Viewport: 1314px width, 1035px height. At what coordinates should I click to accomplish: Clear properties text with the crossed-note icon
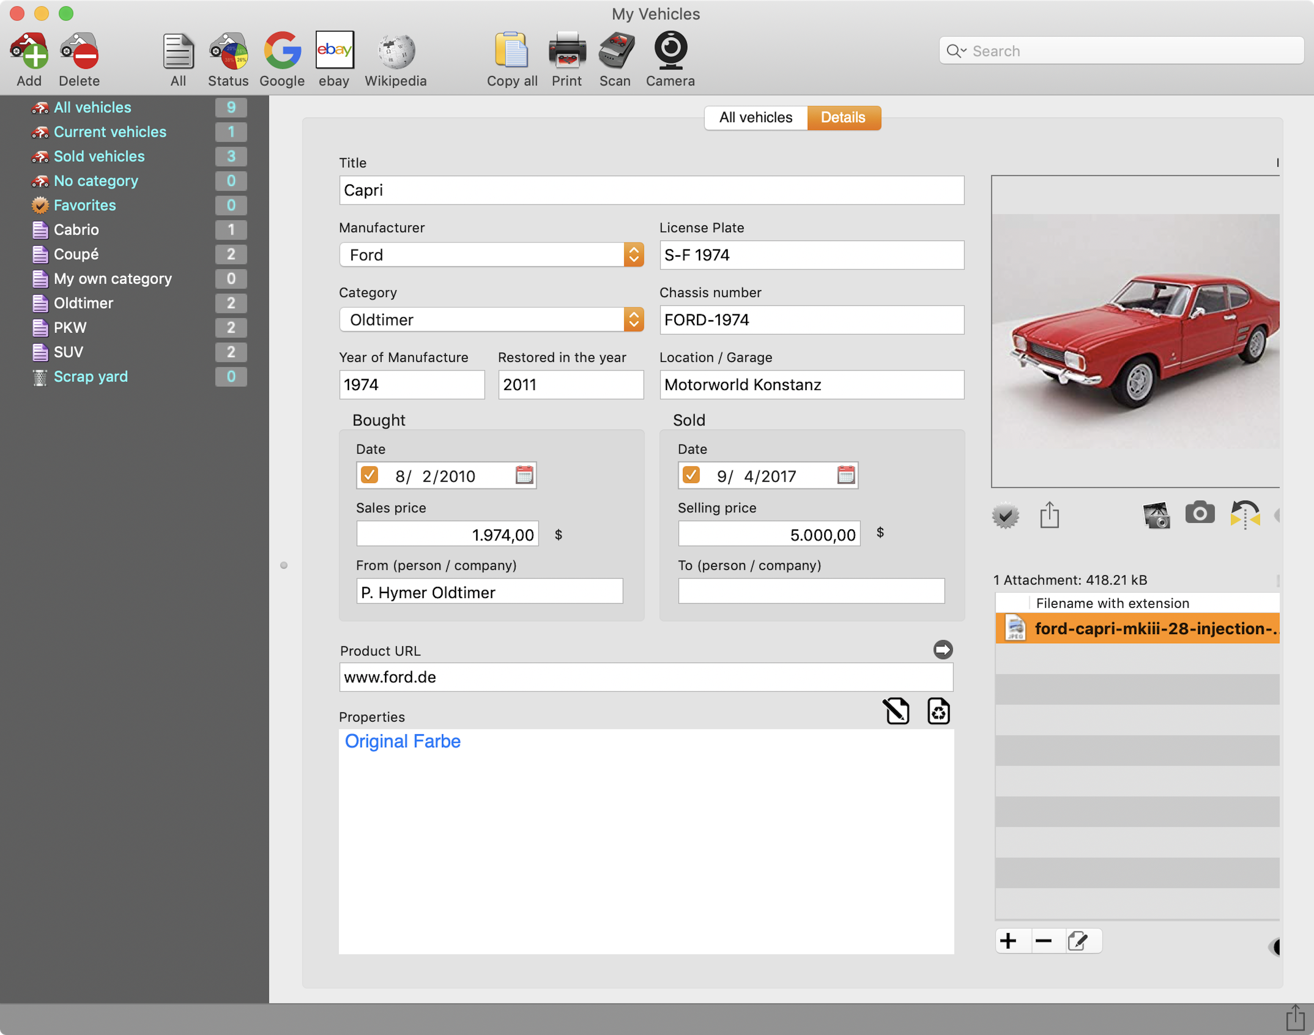click(896, 711)
